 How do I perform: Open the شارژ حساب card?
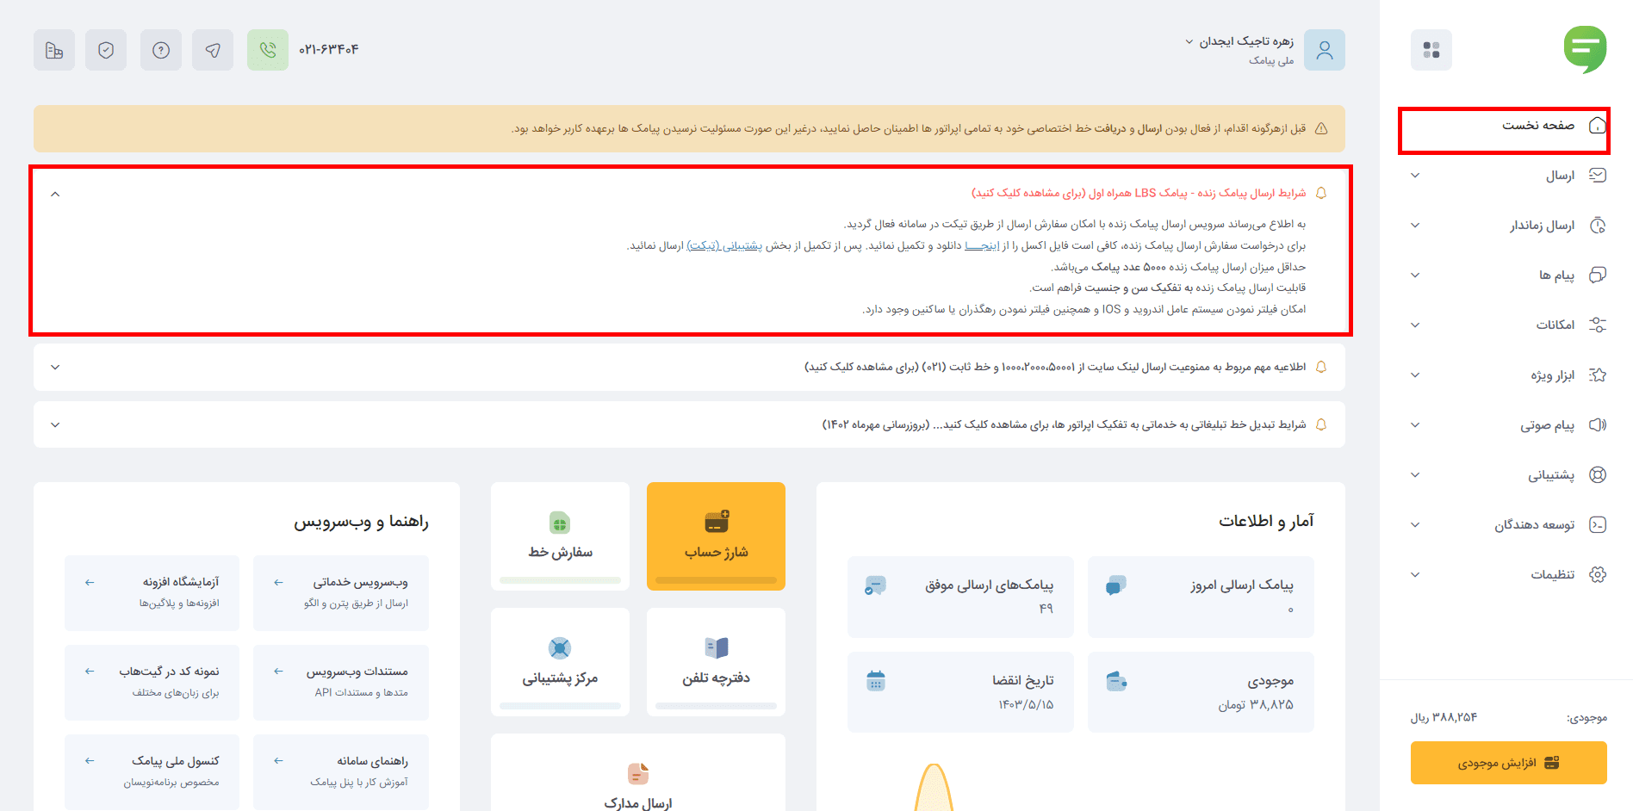[x=716, y=536]
